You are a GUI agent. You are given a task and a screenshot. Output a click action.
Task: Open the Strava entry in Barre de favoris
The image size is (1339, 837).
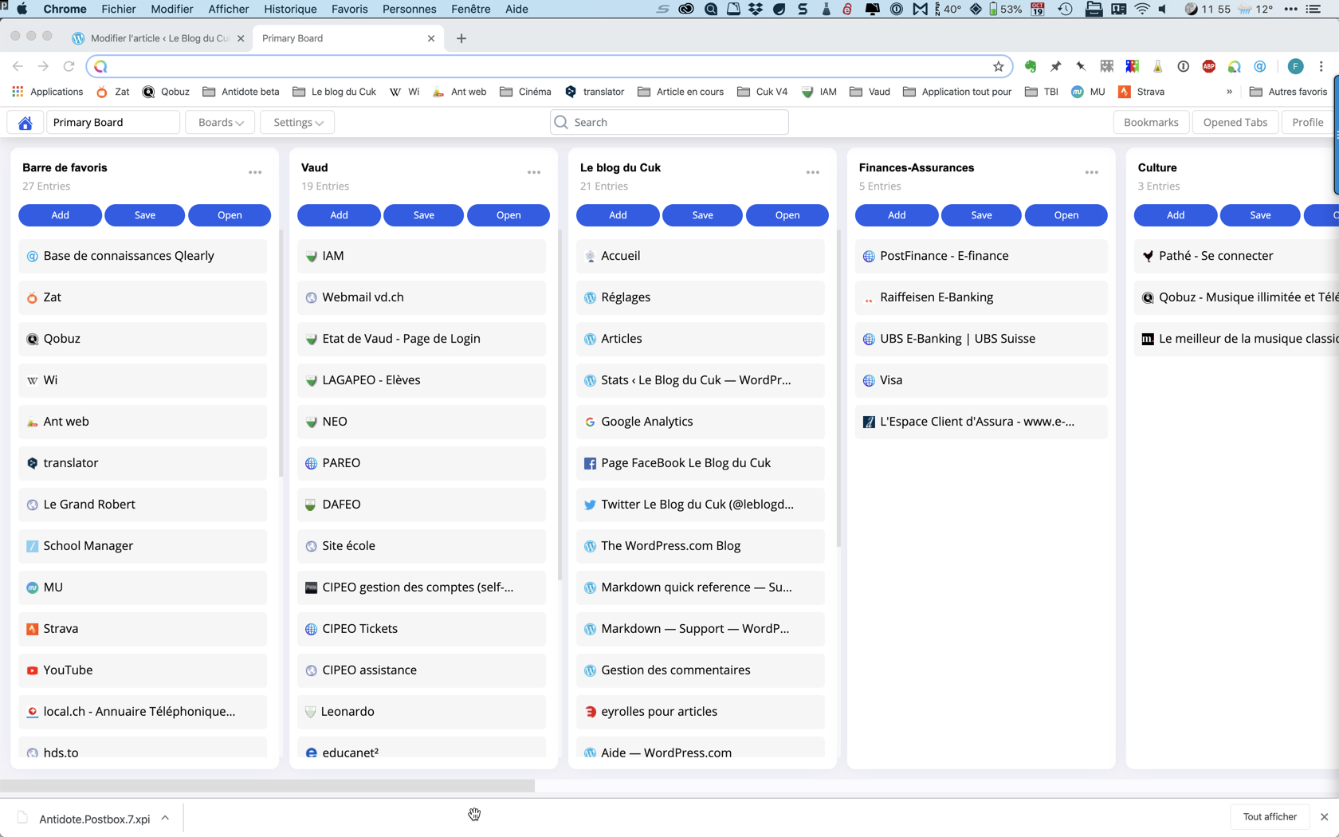143,629
